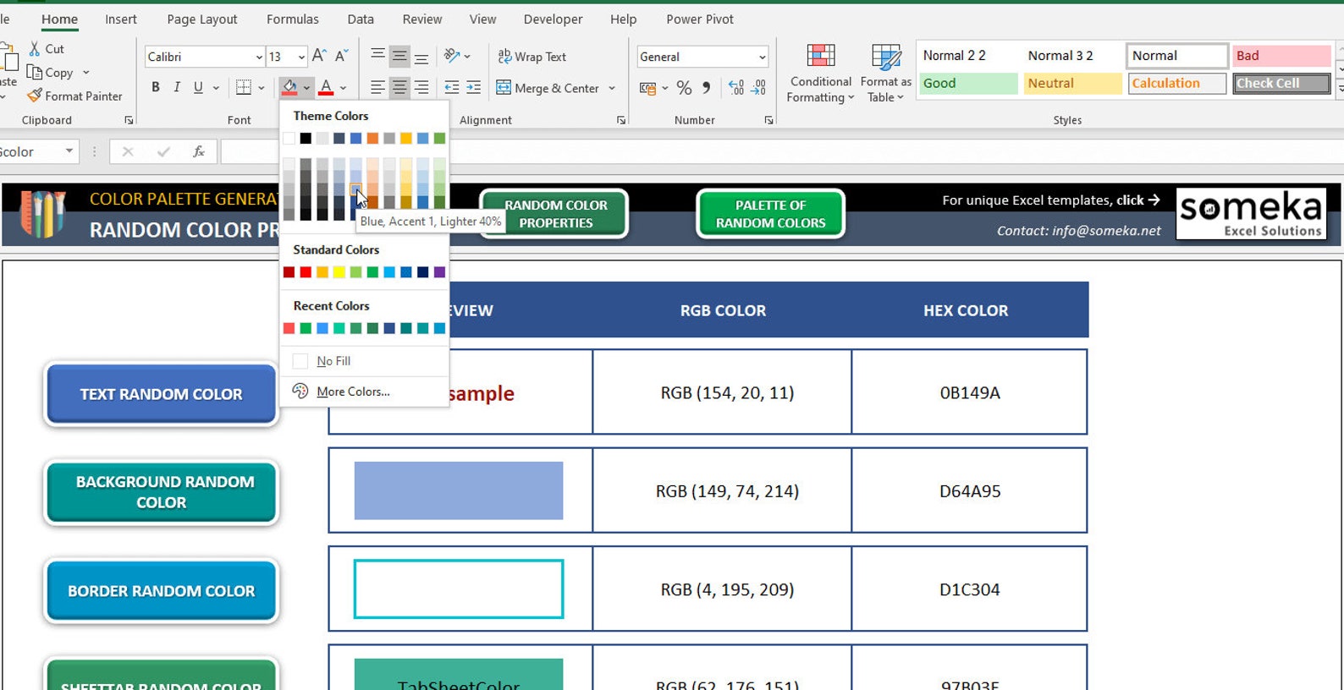Image resolution: width=1344 pixels, height=690 pixels.
Task: Activate the Format Painter brush
Action: click(35, 96)
